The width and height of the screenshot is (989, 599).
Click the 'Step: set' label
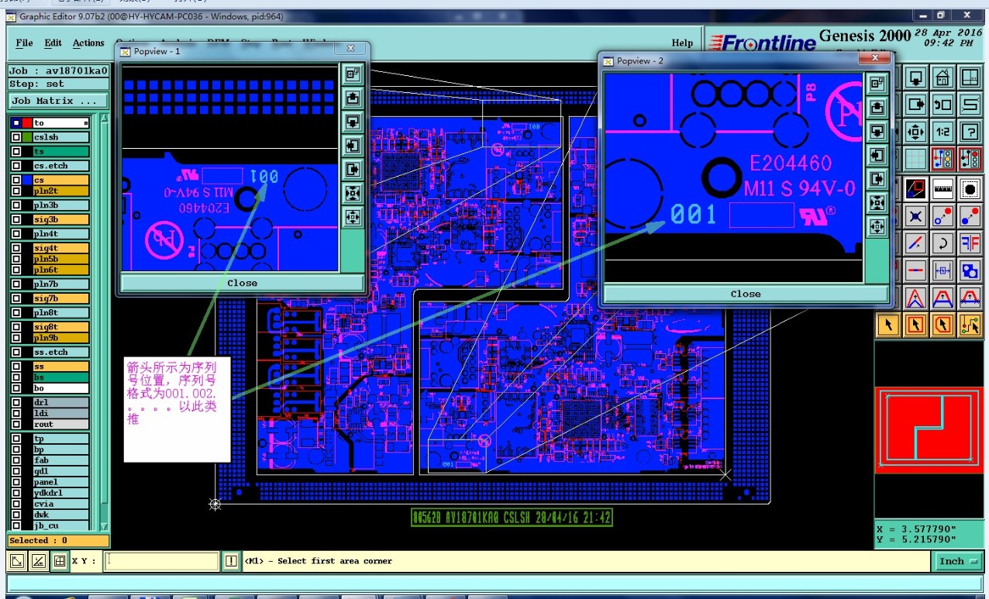click(x=36, y=84)
